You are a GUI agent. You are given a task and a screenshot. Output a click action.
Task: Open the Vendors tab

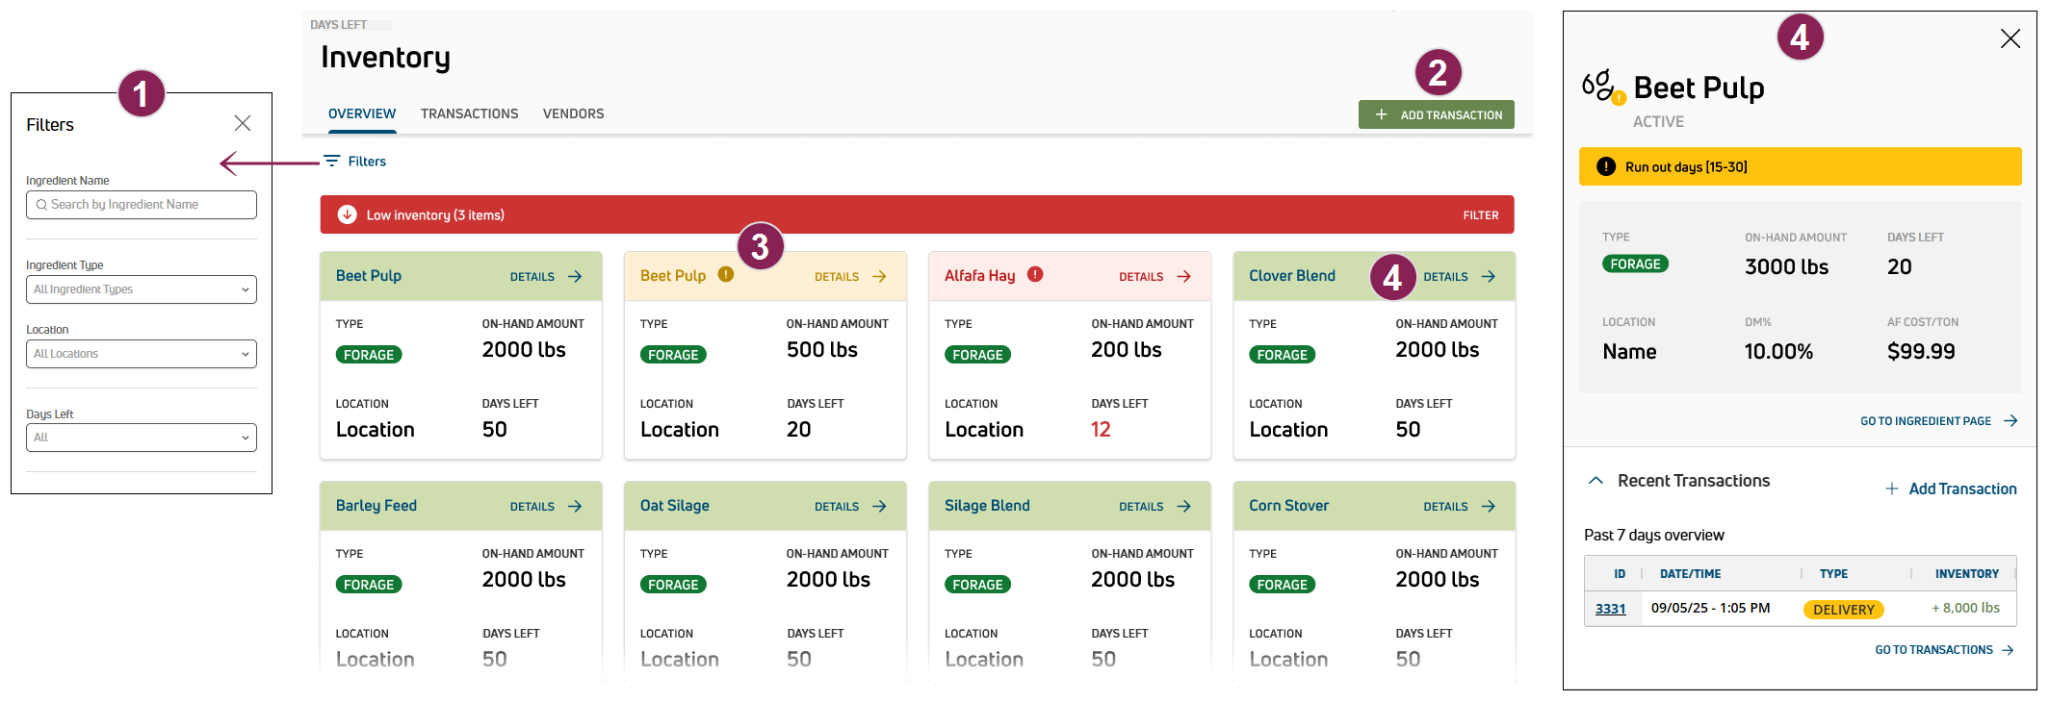click(573, 113)
